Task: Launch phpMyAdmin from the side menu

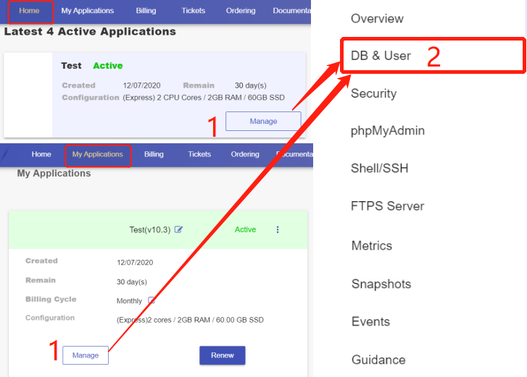Action: [x=388, y=131]
